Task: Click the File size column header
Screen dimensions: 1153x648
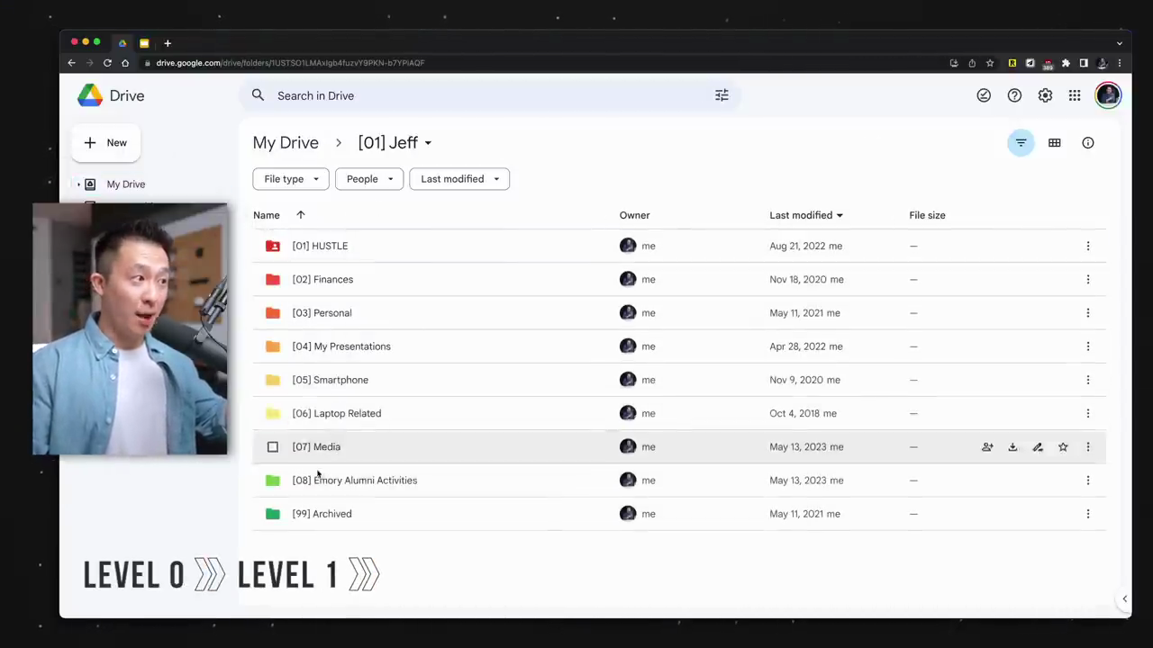Action: (x=927, y=215)
